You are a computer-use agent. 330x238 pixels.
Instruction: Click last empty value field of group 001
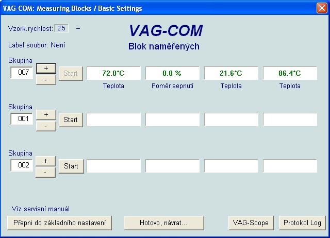(290, 120)
